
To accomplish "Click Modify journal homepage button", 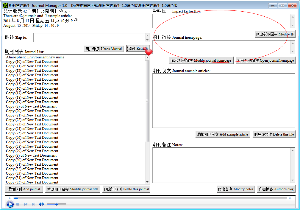I will [201, 60].
